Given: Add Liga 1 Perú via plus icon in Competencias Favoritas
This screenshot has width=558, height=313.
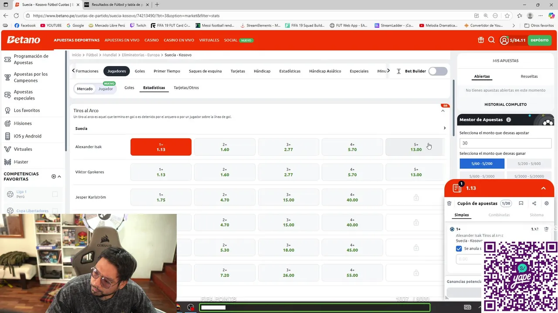Looking at the screenshot, I should pyautogui.click(x=54, y=176).
